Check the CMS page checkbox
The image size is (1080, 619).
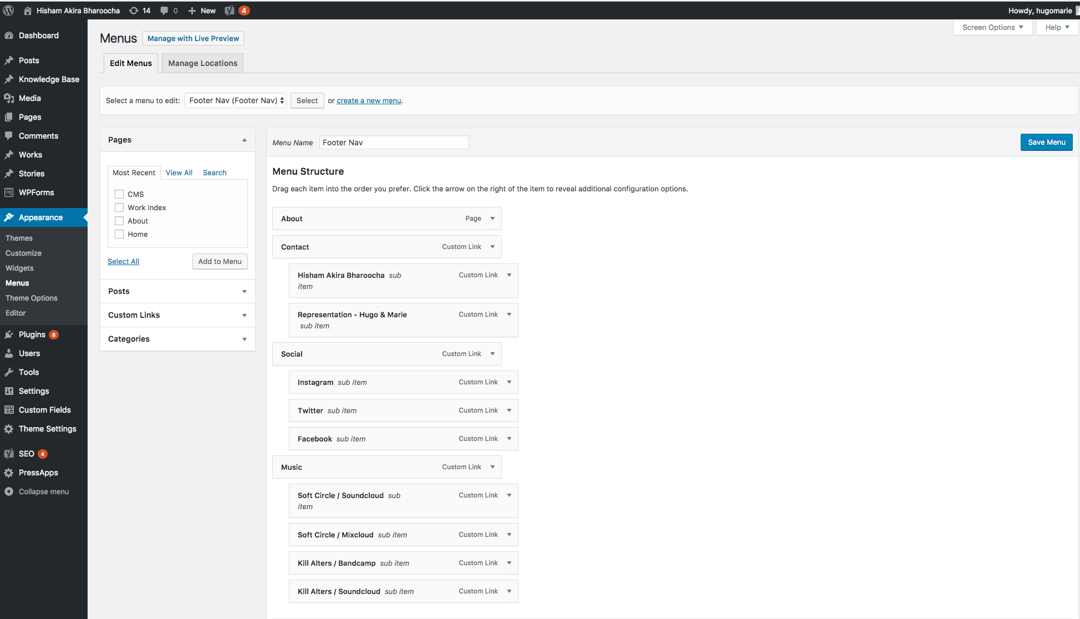pos(119,194)
